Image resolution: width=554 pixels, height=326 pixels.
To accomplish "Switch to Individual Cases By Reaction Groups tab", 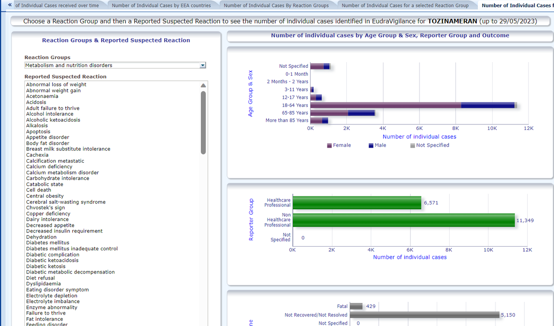I will [276, 6].
